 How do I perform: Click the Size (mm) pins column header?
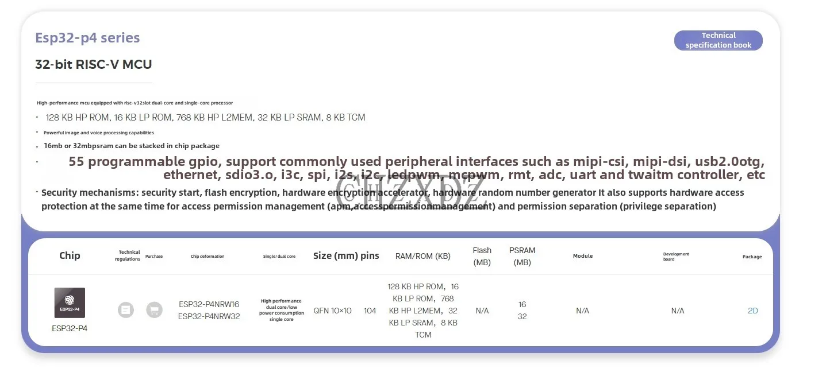(x=346, y=255)
